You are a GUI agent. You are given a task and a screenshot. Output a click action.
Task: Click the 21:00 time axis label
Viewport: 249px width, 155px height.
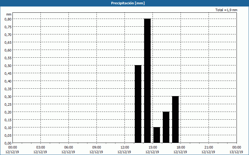pyautogui.click(x=209, y=148)
